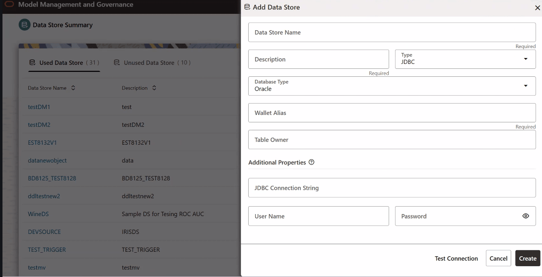Click the Additional Properties help icon

pos(311,162)
